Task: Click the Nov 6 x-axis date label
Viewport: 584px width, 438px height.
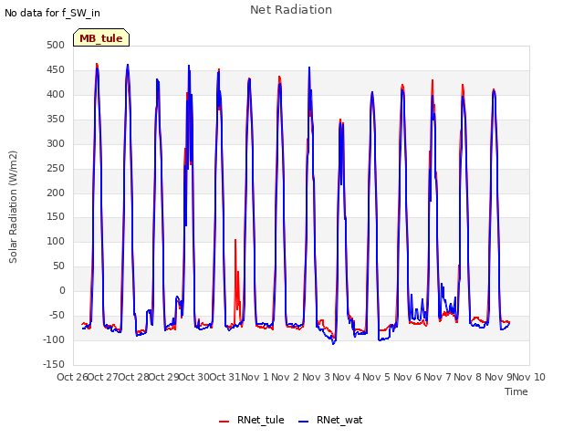Action: tap(407, 377)
